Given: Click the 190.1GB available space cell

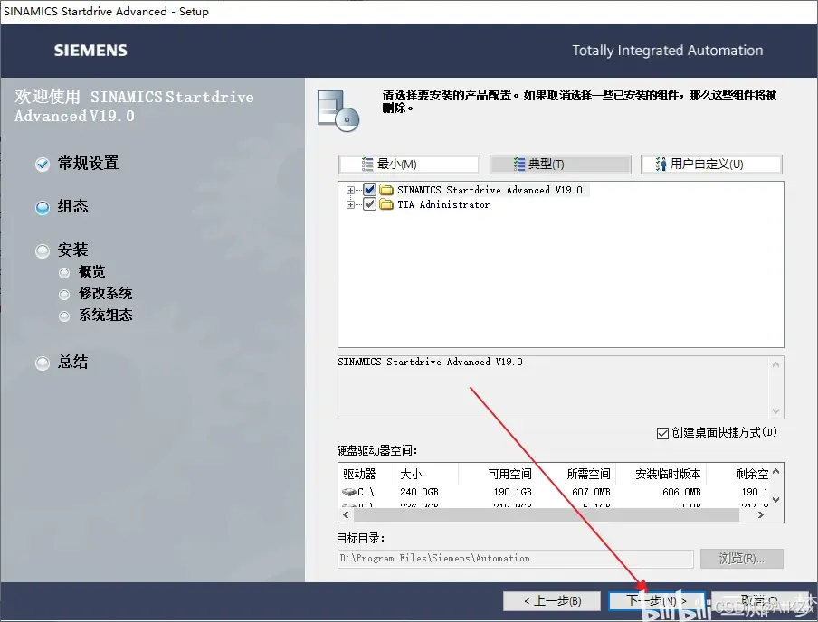Looking at the screenshot, I should point(513,492).
